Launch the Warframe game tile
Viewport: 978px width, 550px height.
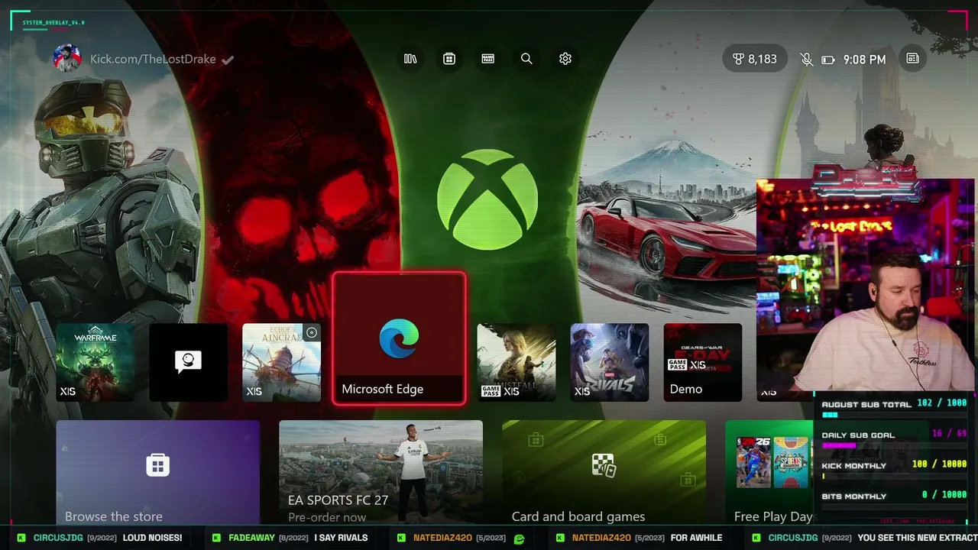coord(95,362)
